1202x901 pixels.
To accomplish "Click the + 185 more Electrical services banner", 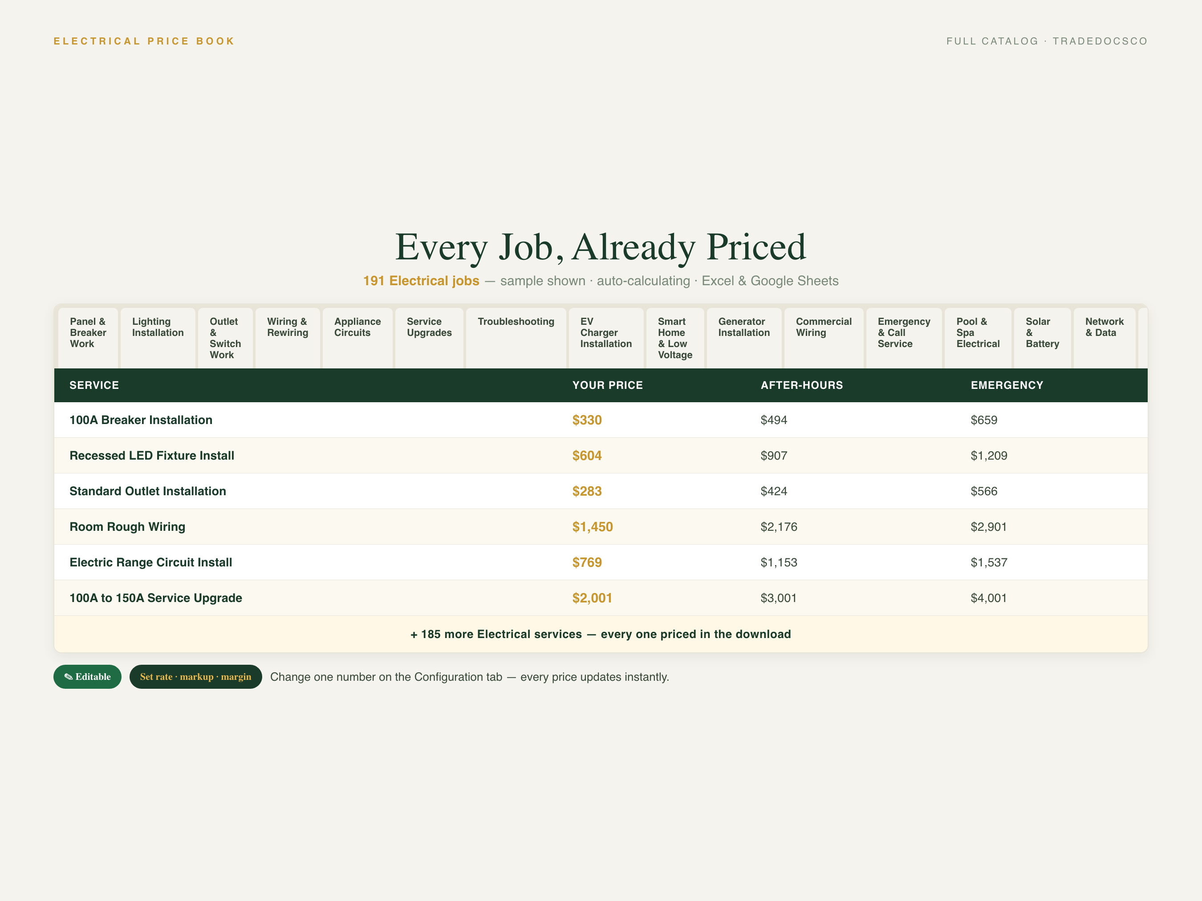I will 601,634.
